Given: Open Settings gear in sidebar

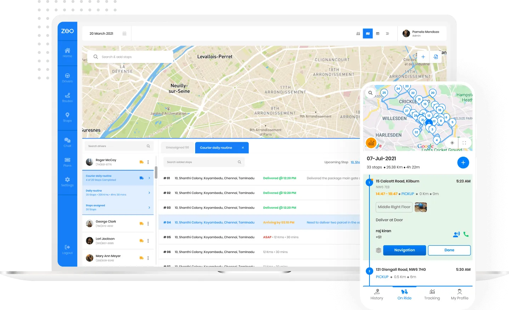Looking at the screenshot, I should coord(67,182).
